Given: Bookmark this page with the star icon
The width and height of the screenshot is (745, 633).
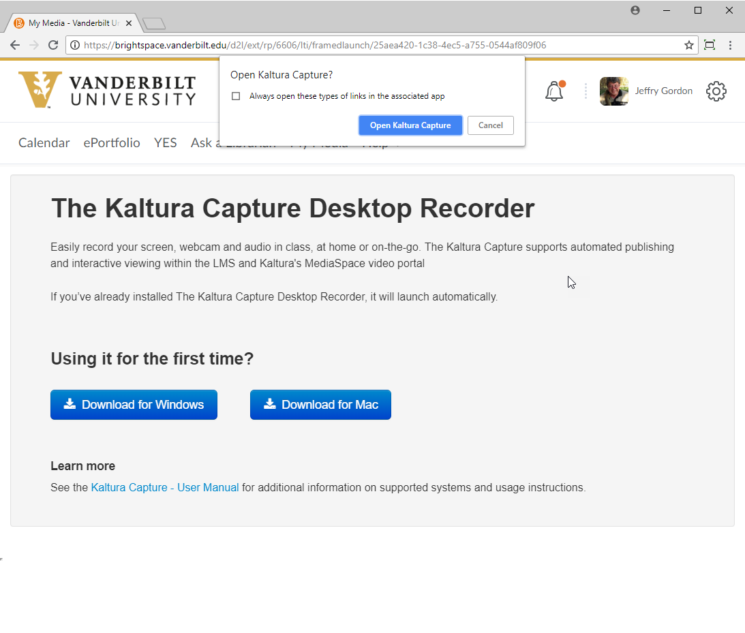Looking at the screenshot, I should tap(689, 46).
